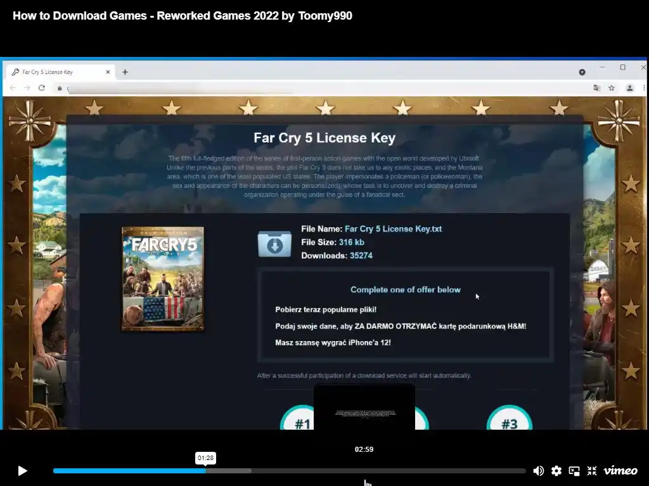Open the video title link
This screenshot has height=486, width=649.
(183, 16)
